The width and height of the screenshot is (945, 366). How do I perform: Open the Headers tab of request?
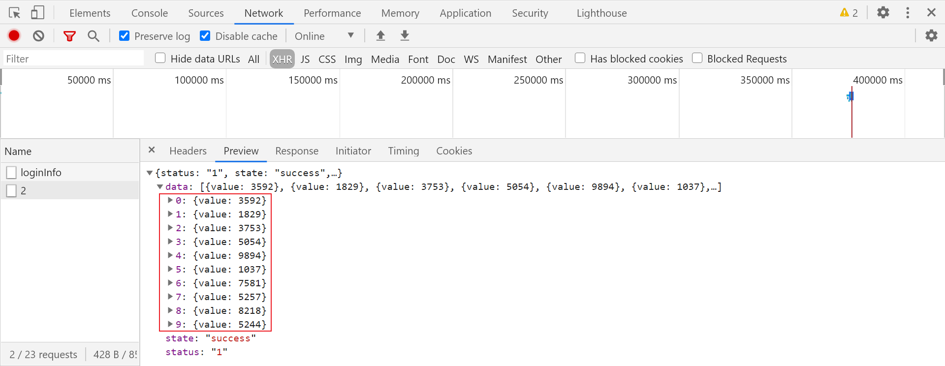(188, 151)
